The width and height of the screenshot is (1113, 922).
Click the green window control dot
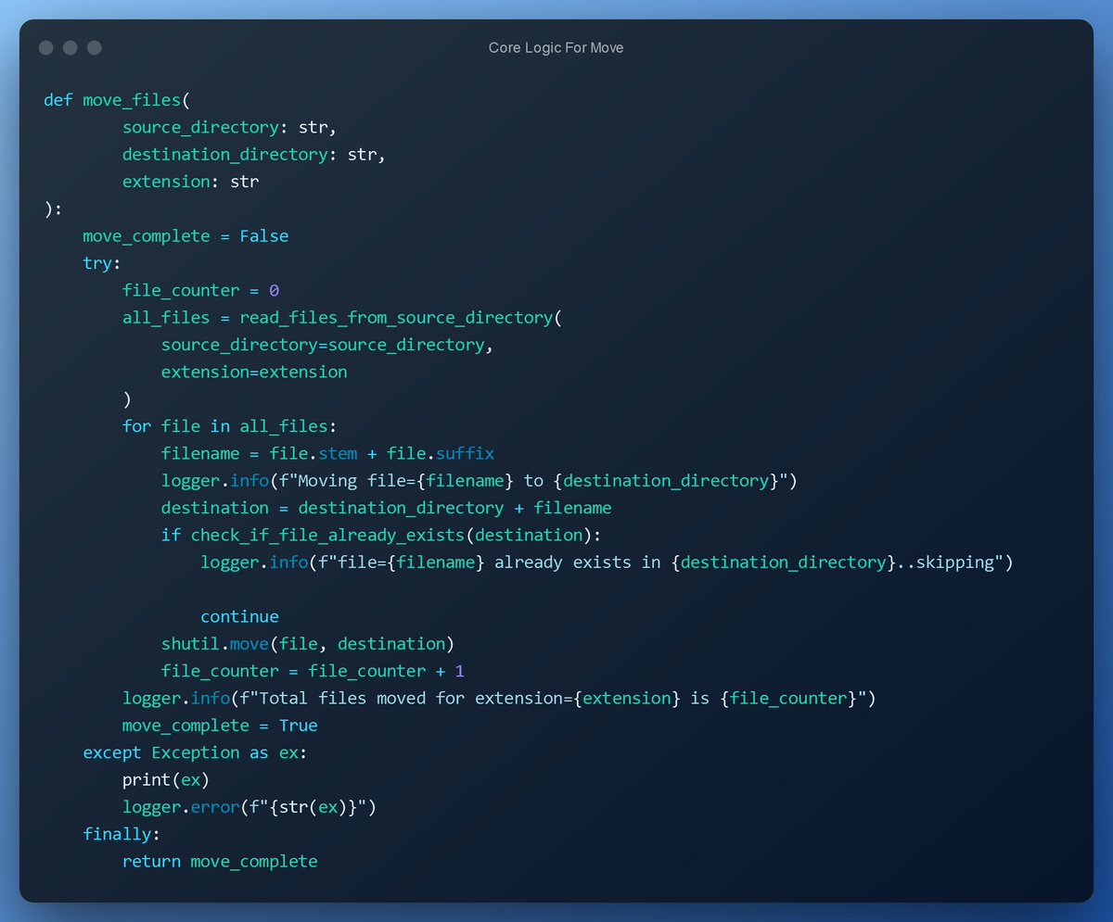94,47
